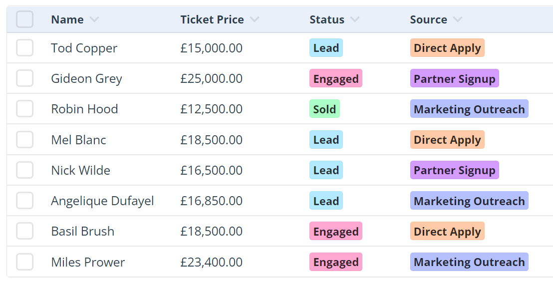
Task: Click Nick Wilde's Partner Signup tag
Action: pos(454,170)
